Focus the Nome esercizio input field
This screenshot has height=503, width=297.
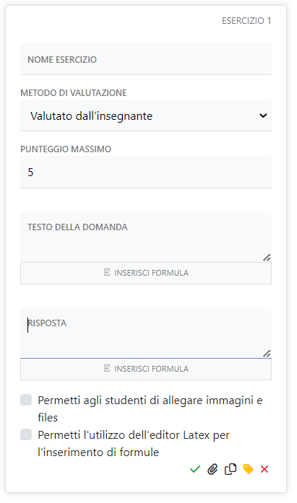tap(146, 59)
